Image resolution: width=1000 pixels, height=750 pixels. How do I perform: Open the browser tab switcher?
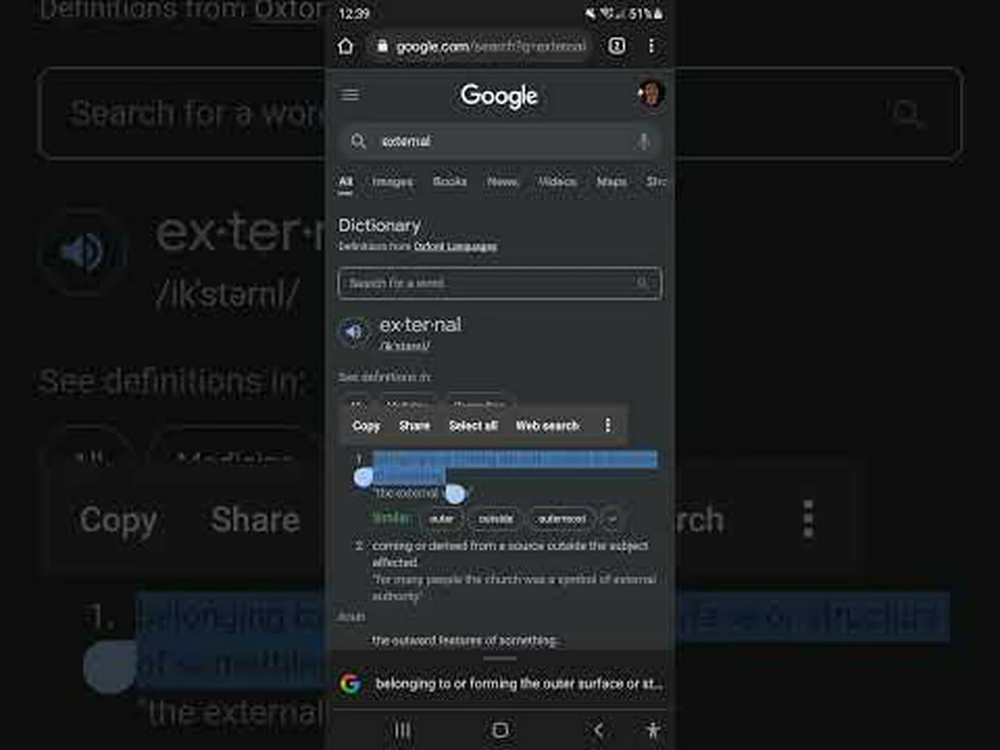[x=616, y=46]
